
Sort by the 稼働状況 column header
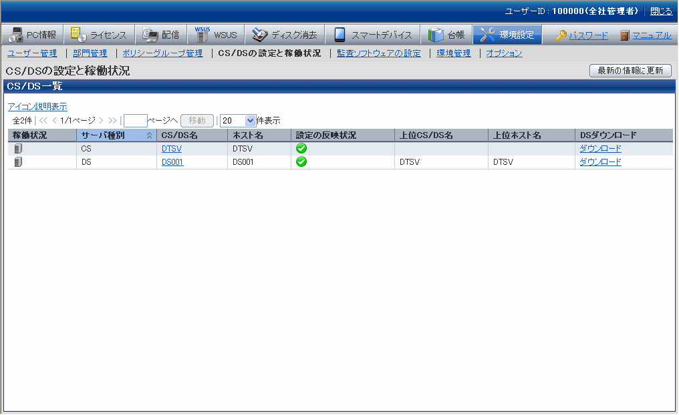pos(42,135)
